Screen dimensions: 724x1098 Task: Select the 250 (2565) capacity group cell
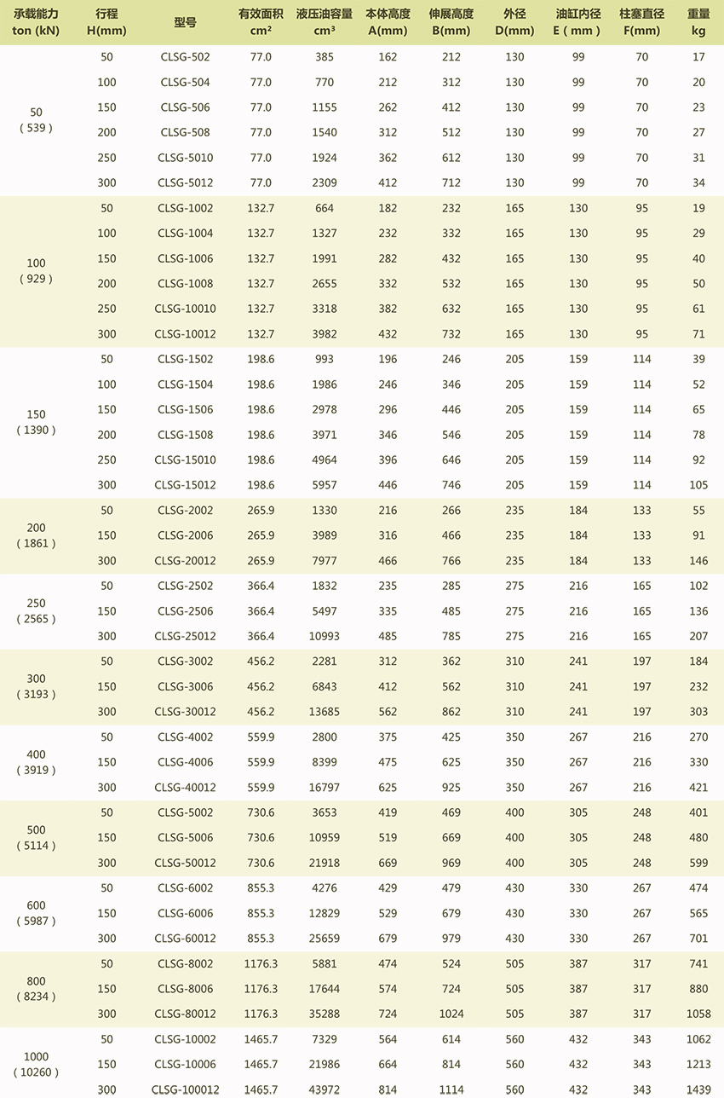click(36, 611)
